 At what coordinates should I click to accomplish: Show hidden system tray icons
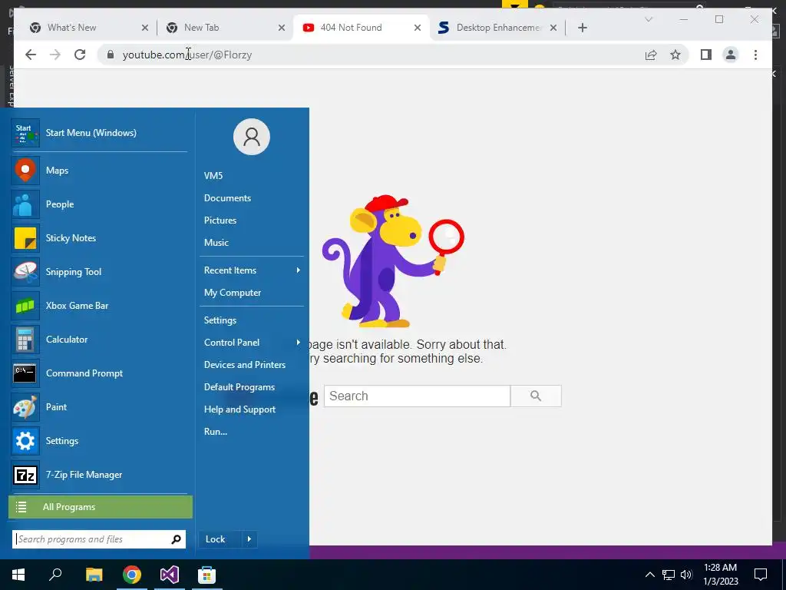pyautogui.click(x=649, y=575)
